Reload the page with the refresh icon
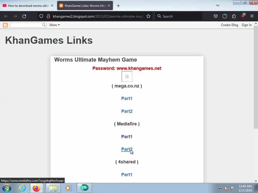 pos(24,16)
